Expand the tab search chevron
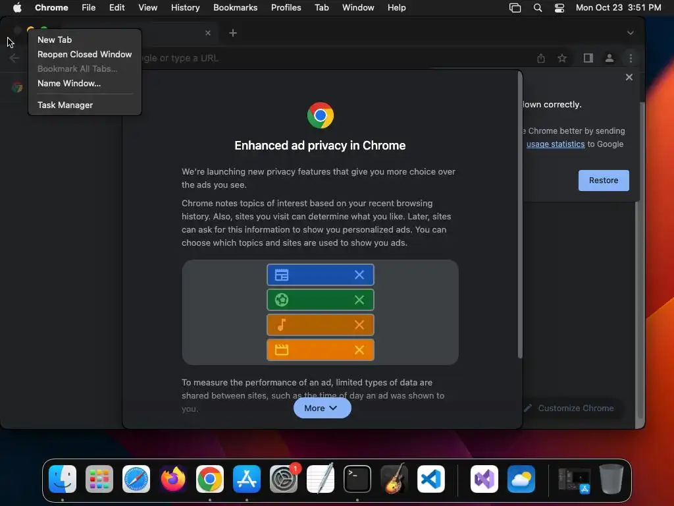The image size is (674, 506). (x=630, y=33)
